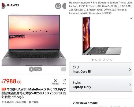Select the second image carousel dot
Screen dimensions: 134x107
tap(96, 60)
